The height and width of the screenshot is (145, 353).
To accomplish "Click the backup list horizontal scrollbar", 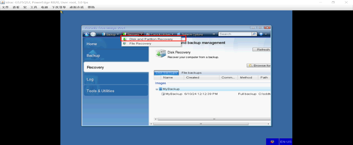I will [214, 119].
